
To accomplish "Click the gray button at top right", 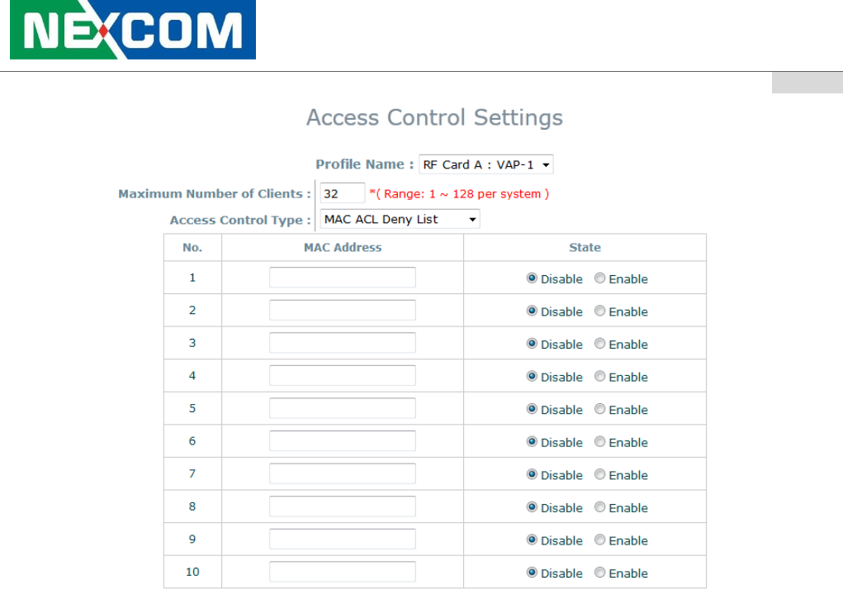I will [807, 83].
